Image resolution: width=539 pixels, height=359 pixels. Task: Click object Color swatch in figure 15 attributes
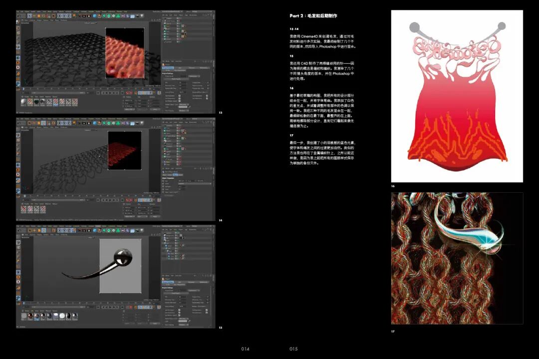pyautogui.click(x=183, y=321)
